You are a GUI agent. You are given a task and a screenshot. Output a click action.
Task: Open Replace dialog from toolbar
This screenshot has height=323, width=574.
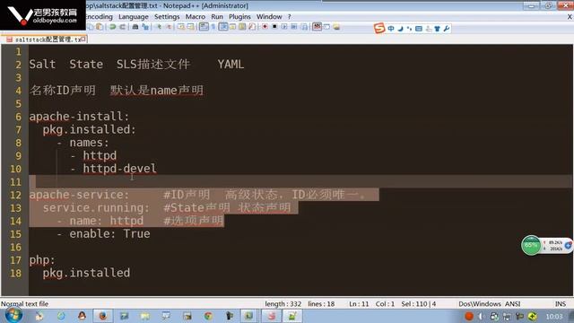[145, 27]
